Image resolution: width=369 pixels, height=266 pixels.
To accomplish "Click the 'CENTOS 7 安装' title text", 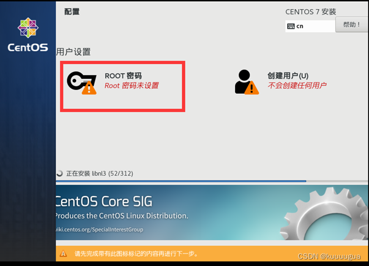I will click(x=311, y=12).
